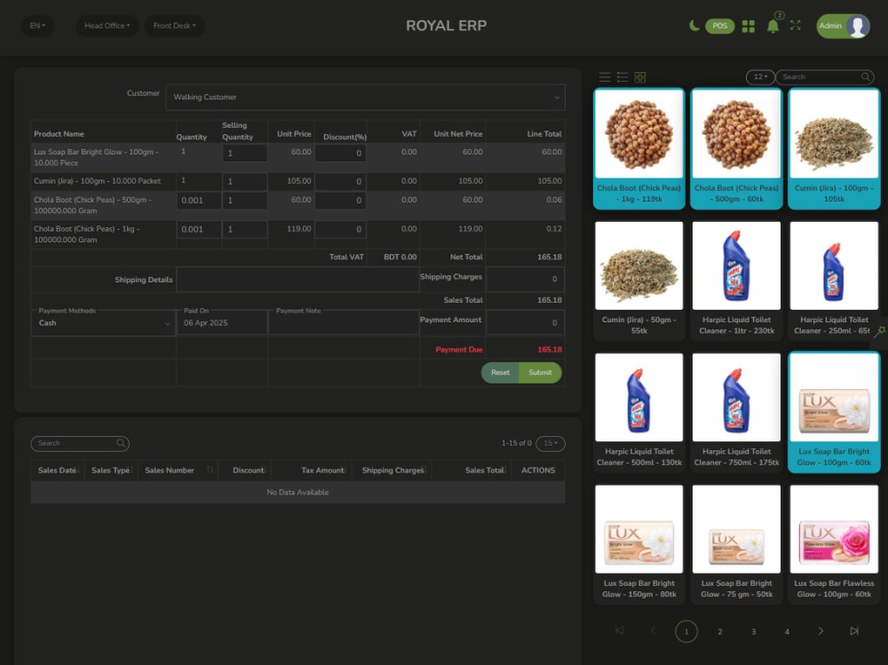
Task: Expand the Walking Customer selector
Action: pos(365,97)
